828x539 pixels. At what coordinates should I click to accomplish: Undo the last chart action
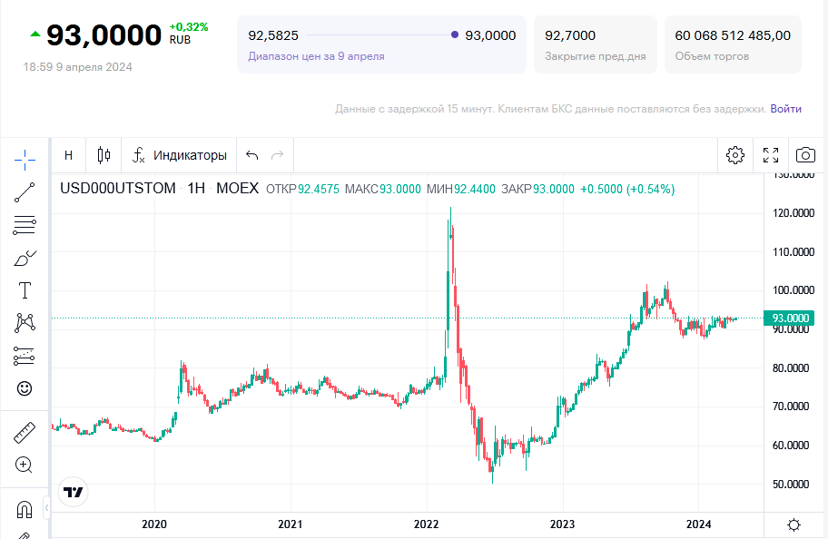[x=252, y=155]
